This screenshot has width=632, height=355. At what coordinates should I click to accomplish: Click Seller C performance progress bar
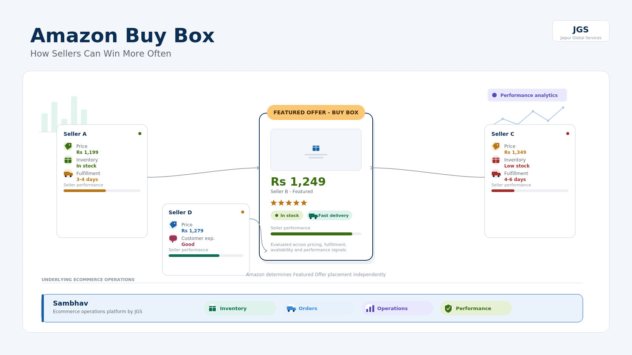[x=530, y=191]
